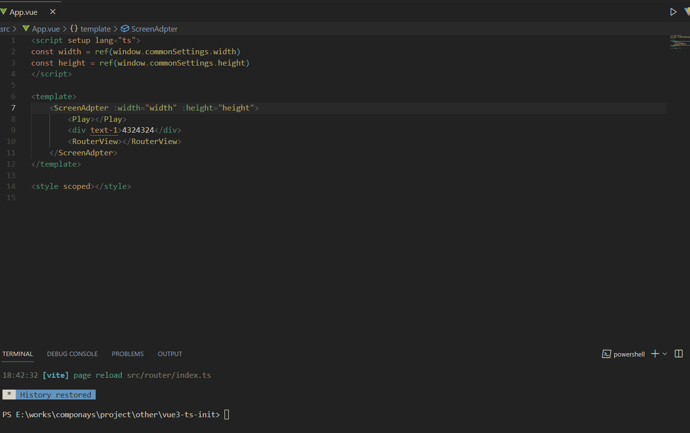Close the App.vue editor tab

click(53, 11)
